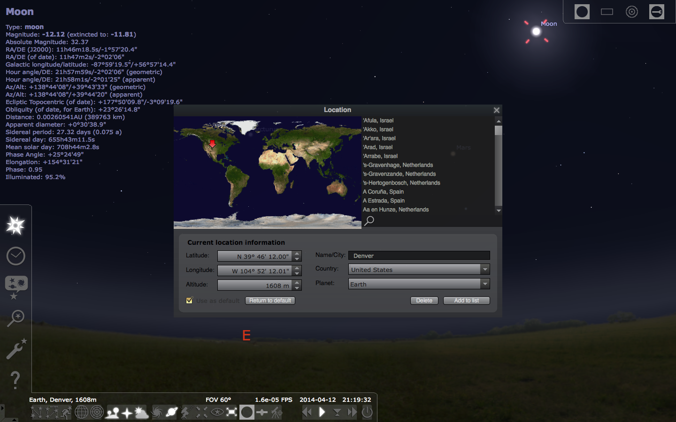Viewport: 676px width, 422px height.
Task: Toggle constellation labels in bottom toolbar
Action: pyautogui.click(x=52, y=412)
